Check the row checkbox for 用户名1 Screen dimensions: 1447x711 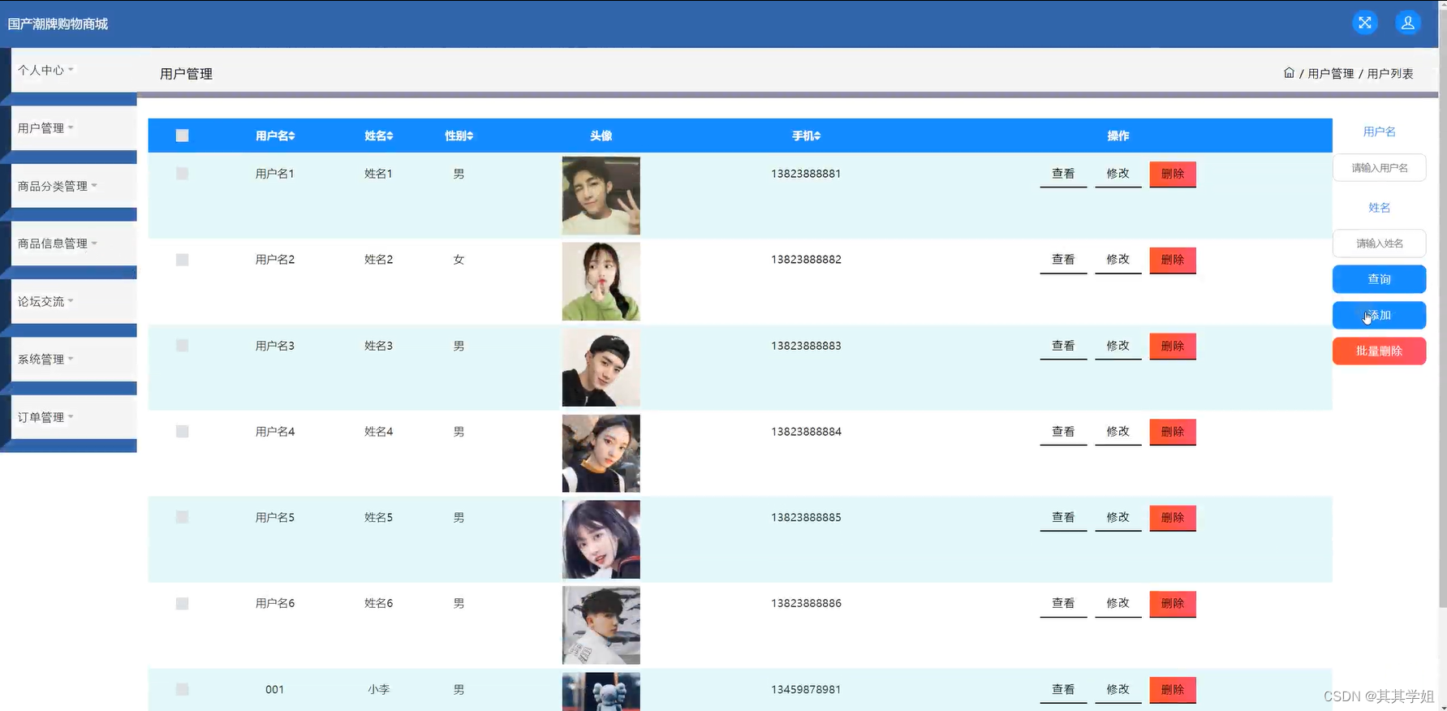tap(182, 174)
